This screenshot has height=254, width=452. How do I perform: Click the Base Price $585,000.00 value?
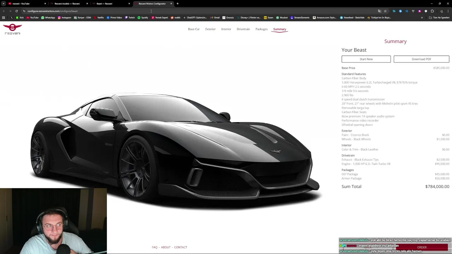(441, 68)
